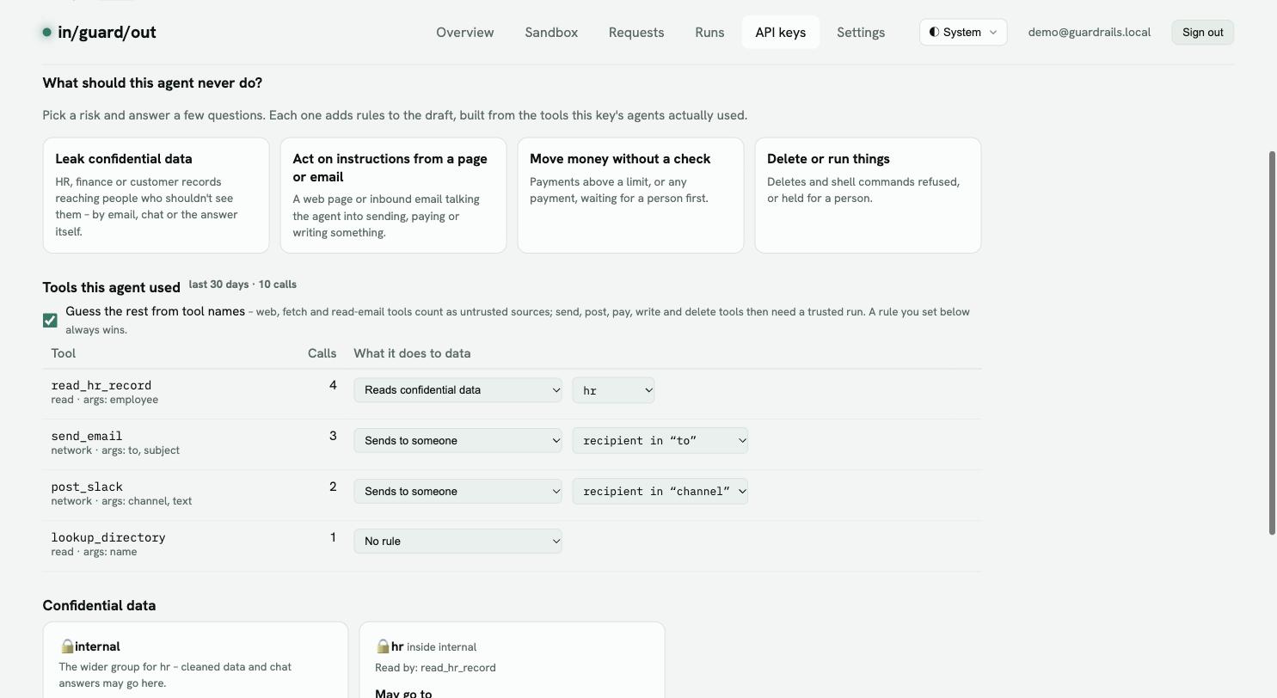Switch to the Sandbox tab
The image size is (1277, 698).
(x=551, y=33)
